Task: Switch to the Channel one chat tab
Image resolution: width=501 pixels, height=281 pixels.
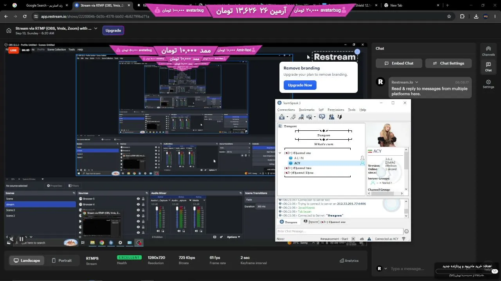Action: (x=324, y=222)
